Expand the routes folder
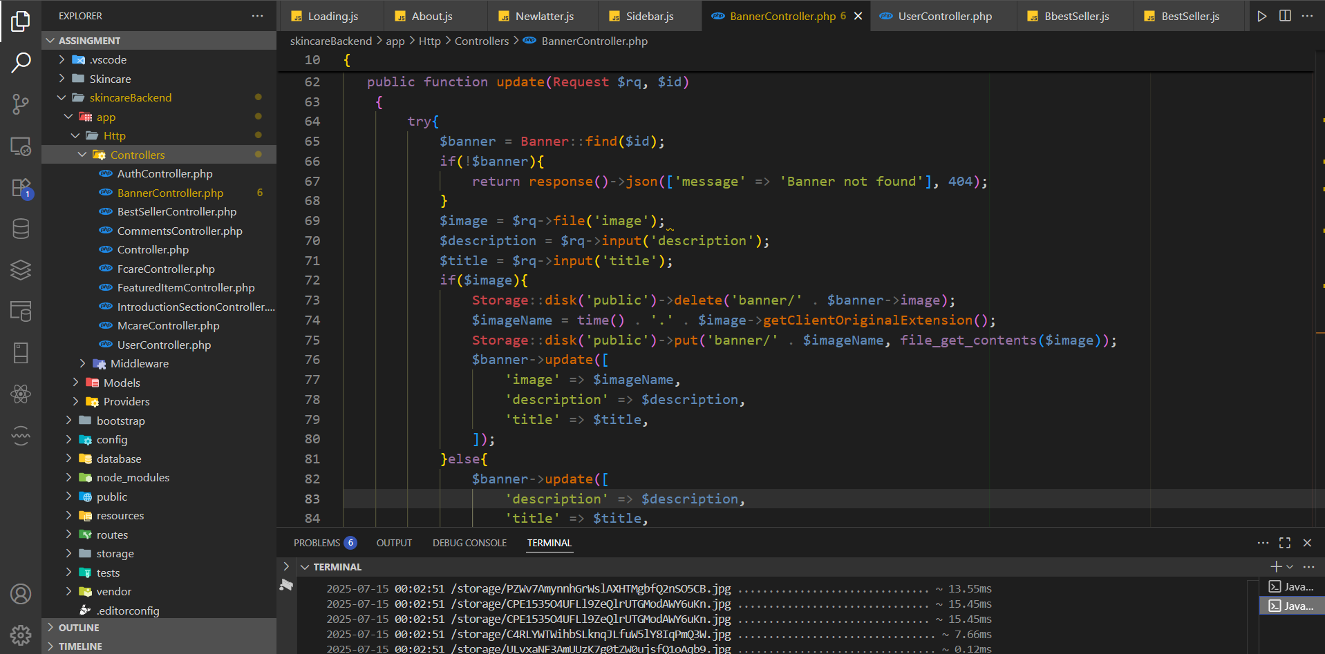 (159, 535)
